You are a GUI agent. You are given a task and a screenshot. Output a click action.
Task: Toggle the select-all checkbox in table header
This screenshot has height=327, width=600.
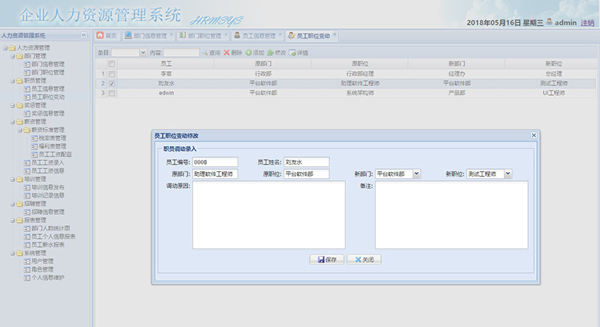pyautogui.click(x=112, y=64)
